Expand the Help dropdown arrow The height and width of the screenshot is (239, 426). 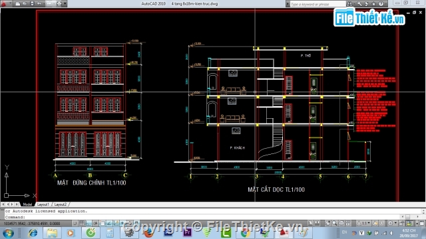tap(386, 4)
